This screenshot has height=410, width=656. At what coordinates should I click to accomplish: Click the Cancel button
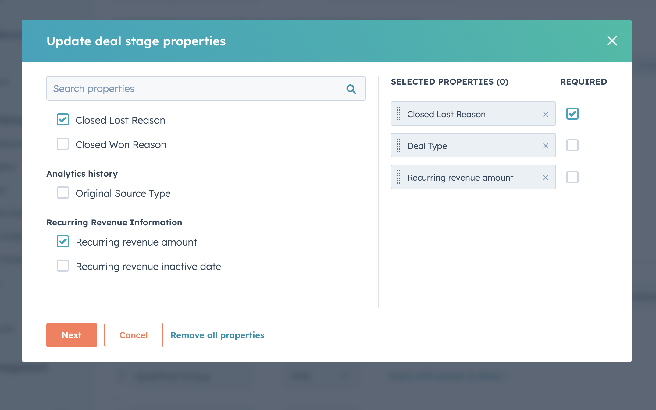point(134,335)
